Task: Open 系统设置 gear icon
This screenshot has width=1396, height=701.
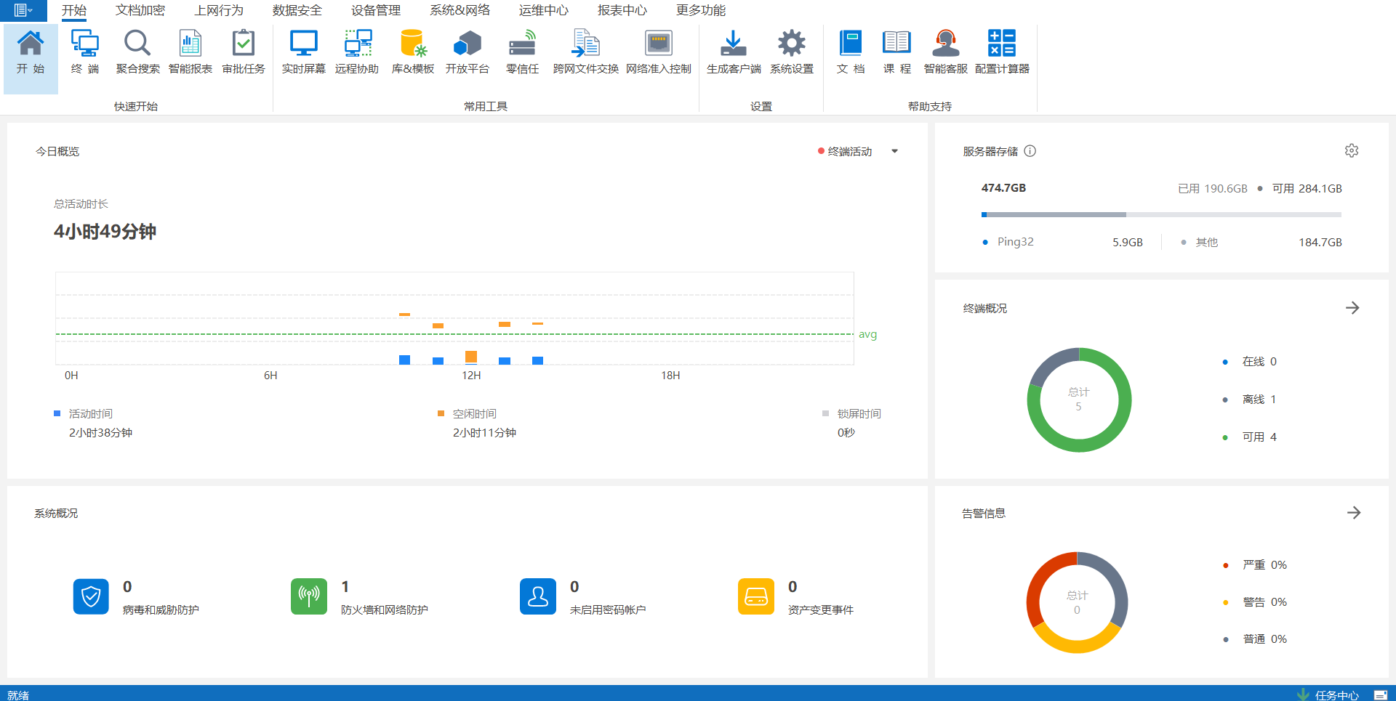Action: (791, 52)
